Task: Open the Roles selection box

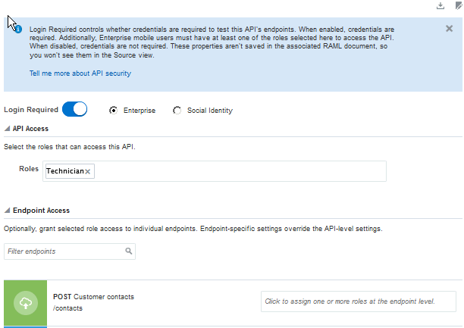Action: (x=235, y=171)
